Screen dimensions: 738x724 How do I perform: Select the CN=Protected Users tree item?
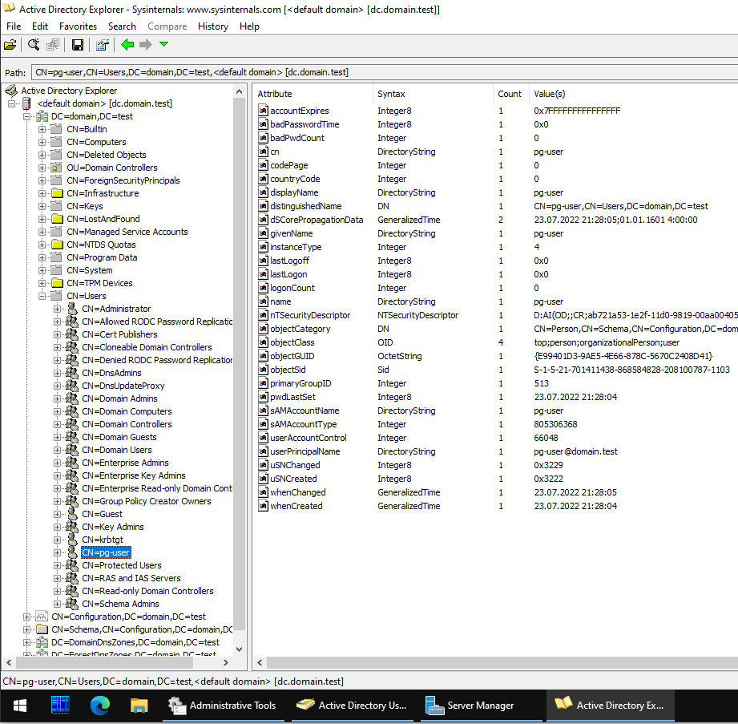coord(122,565)
